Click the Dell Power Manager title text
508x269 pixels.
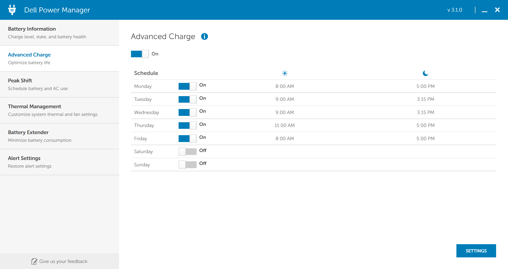point(57,10)
